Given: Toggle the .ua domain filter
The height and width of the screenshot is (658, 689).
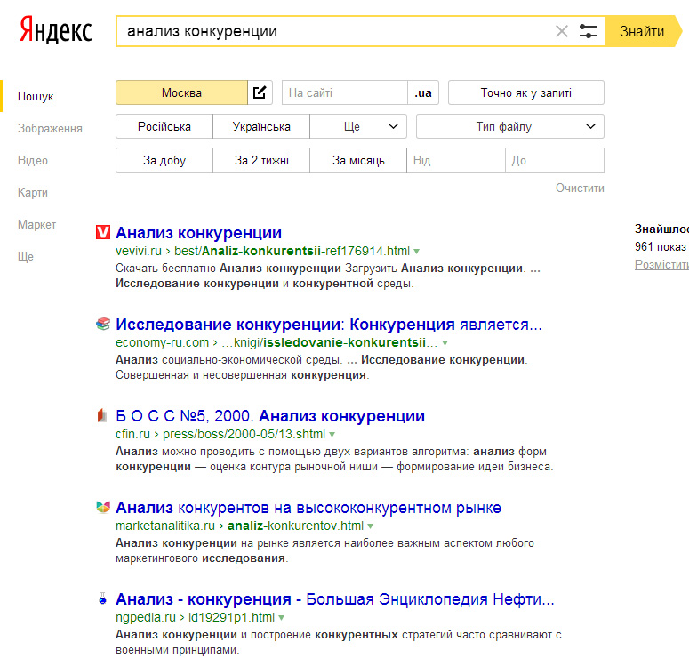Looking at the screenshot, I should coord(423,92).
